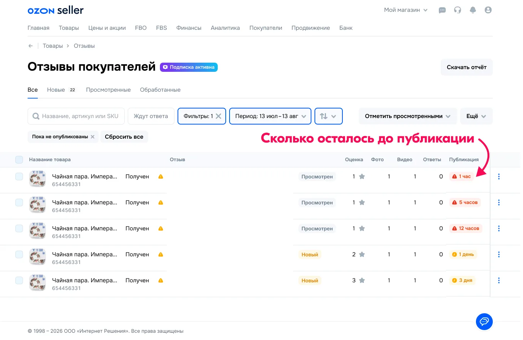
Task: Check the row with 3 дня publication
Action: (19, 280)
